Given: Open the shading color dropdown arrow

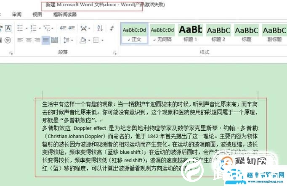Looking at the screenshot, I should point(89,40).
